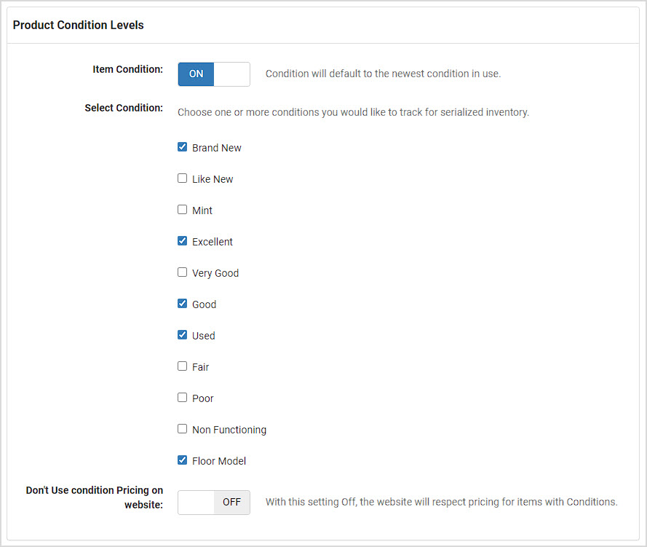Uncheck the Floor Model checkbox
The height and width of the screenshot is (547, 647).
pyautogui.click(x=183, y=460)
